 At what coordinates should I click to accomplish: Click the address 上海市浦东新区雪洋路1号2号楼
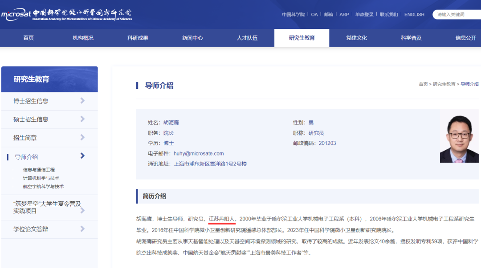(210, 164)
